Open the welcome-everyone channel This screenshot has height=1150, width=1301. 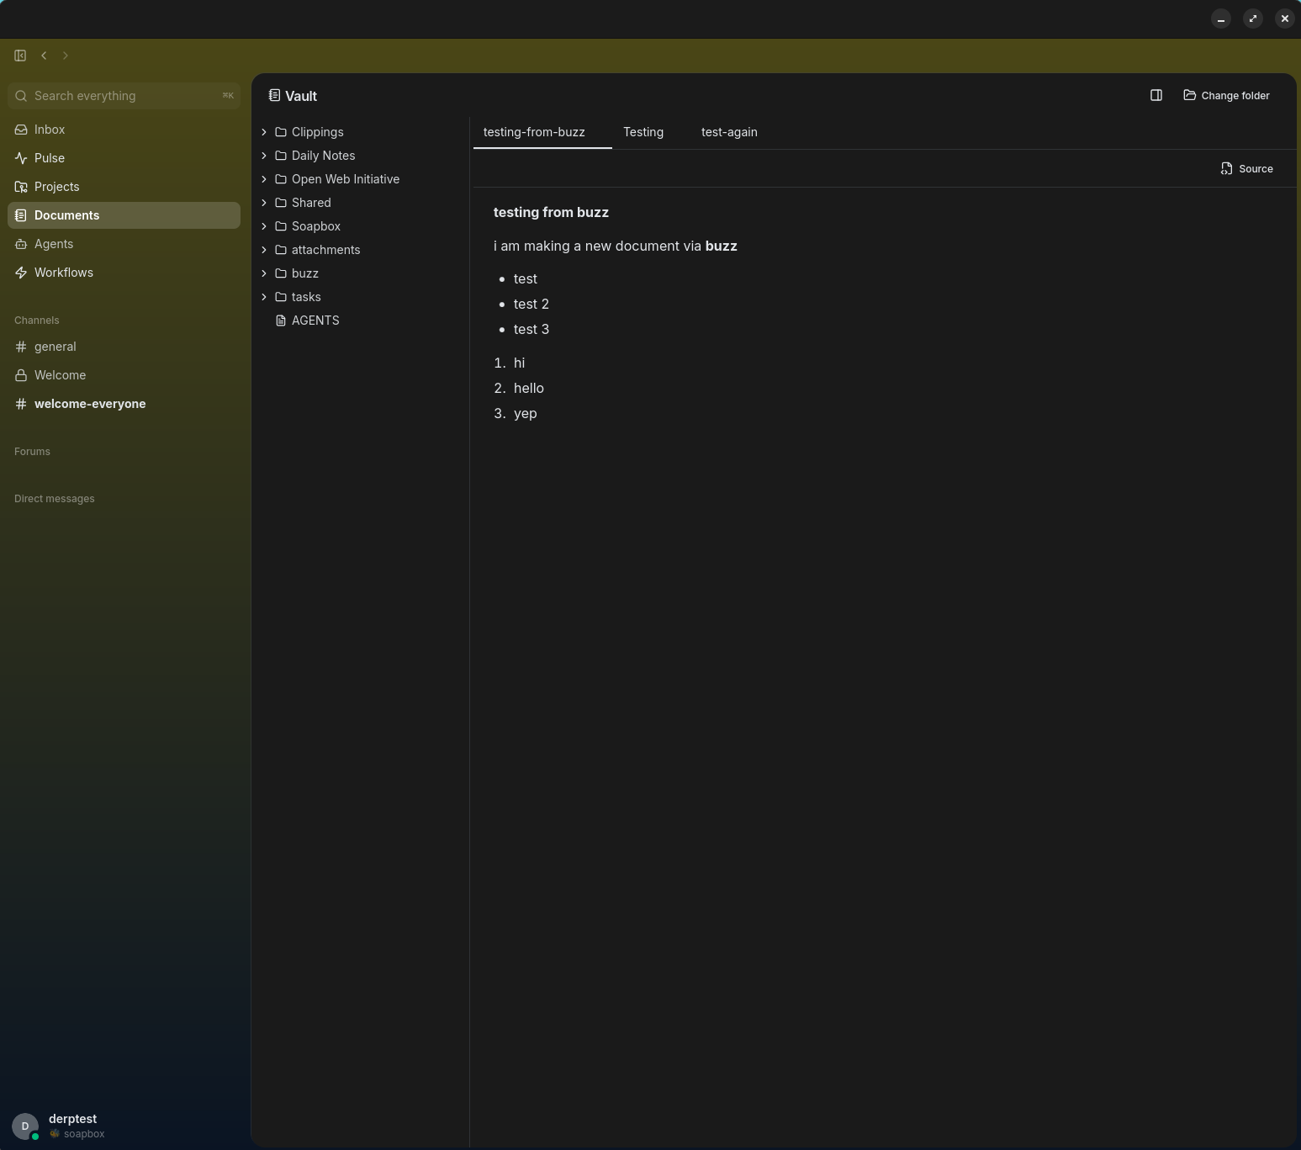pos(124,404)
